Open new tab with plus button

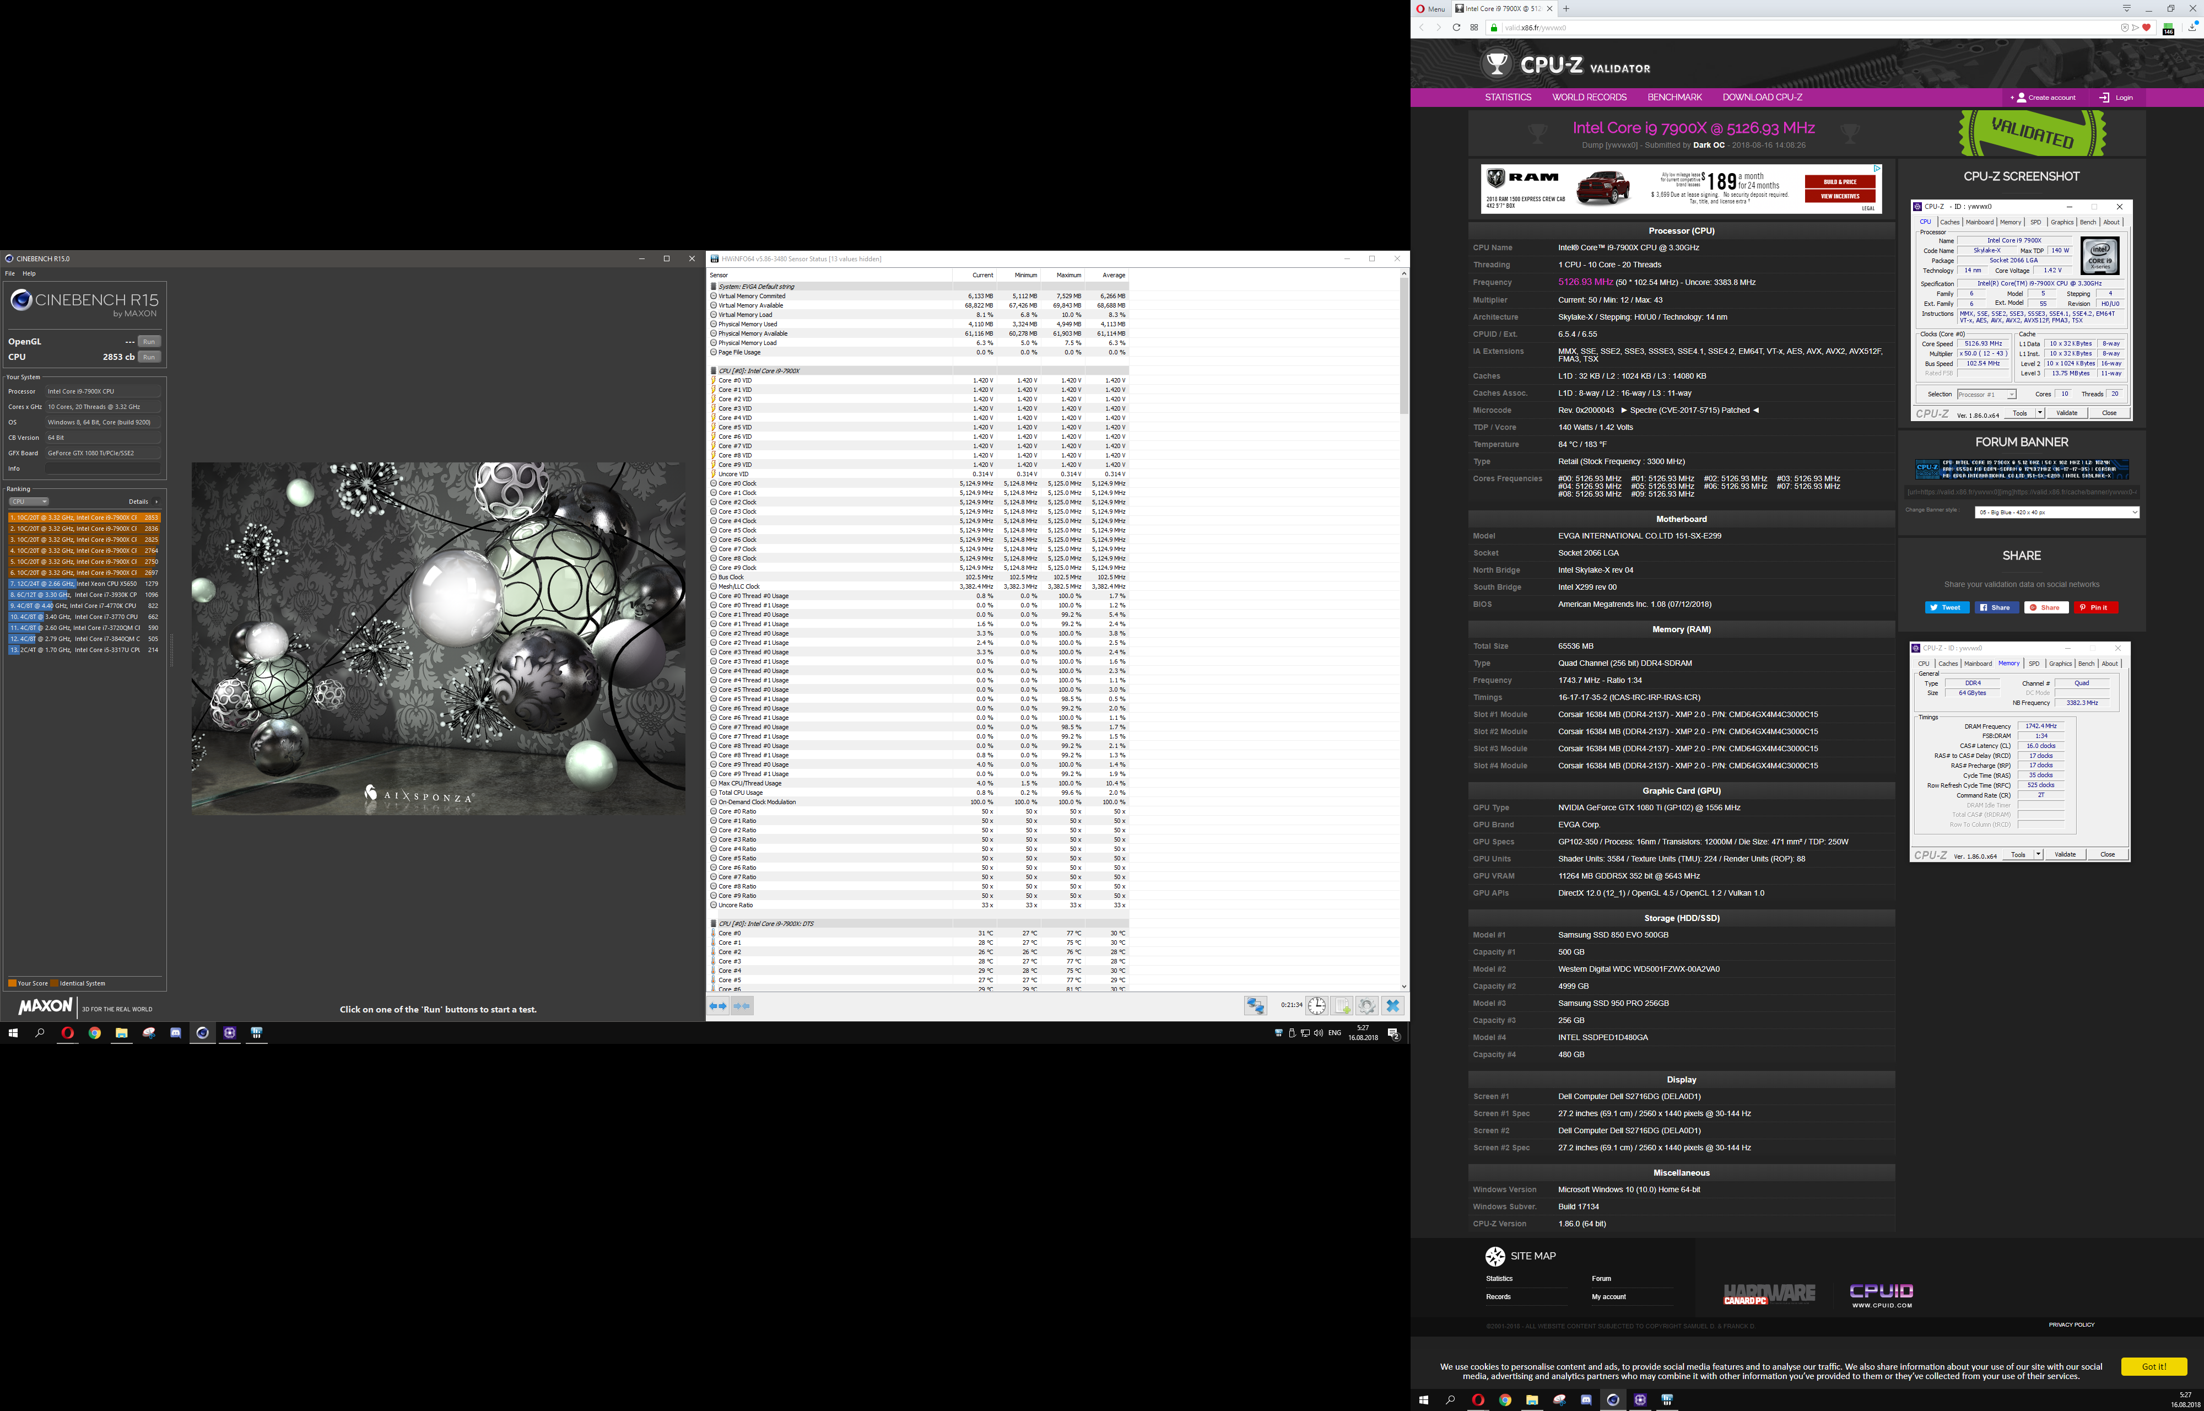1566,8
